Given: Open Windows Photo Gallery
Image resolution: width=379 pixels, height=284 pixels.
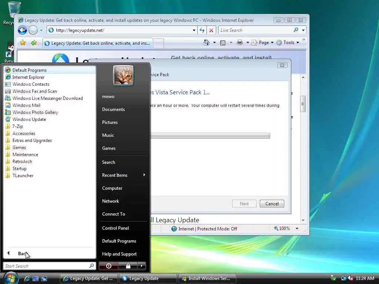Looking at the screenshot, I should tap(50, 112).
